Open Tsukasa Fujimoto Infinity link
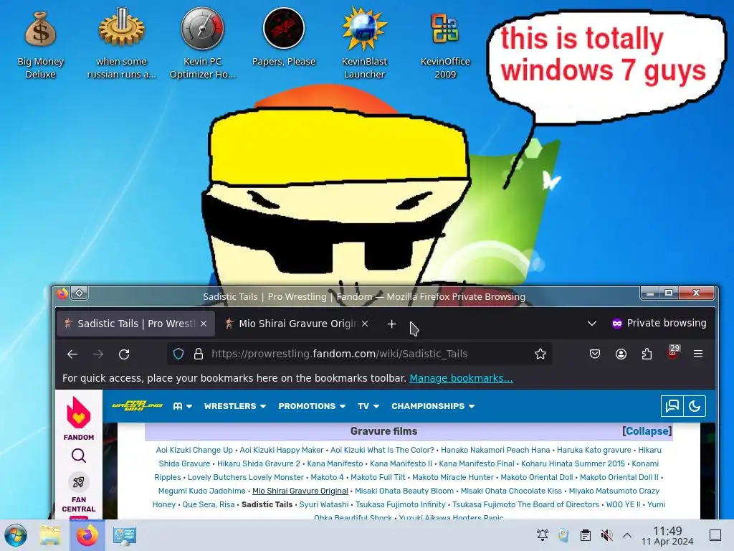The width and height of the screenshot is (734, 551). click(400, 504)
